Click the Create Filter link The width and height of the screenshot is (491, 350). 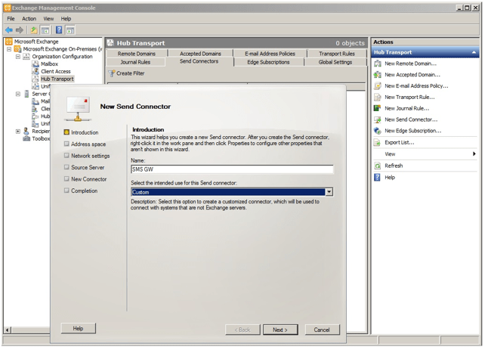[130, 73]
